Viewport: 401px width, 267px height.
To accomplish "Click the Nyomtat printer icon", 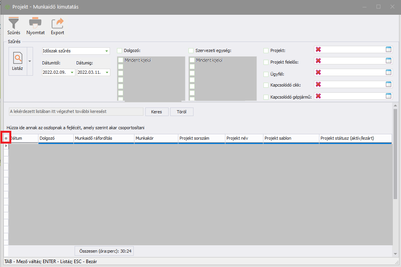I will (x=35, y=23).
